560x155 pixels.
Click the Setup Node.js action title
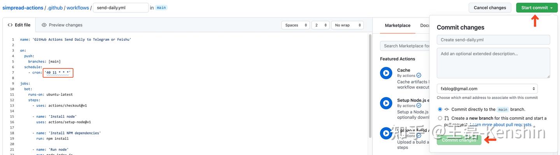(413, 100)
